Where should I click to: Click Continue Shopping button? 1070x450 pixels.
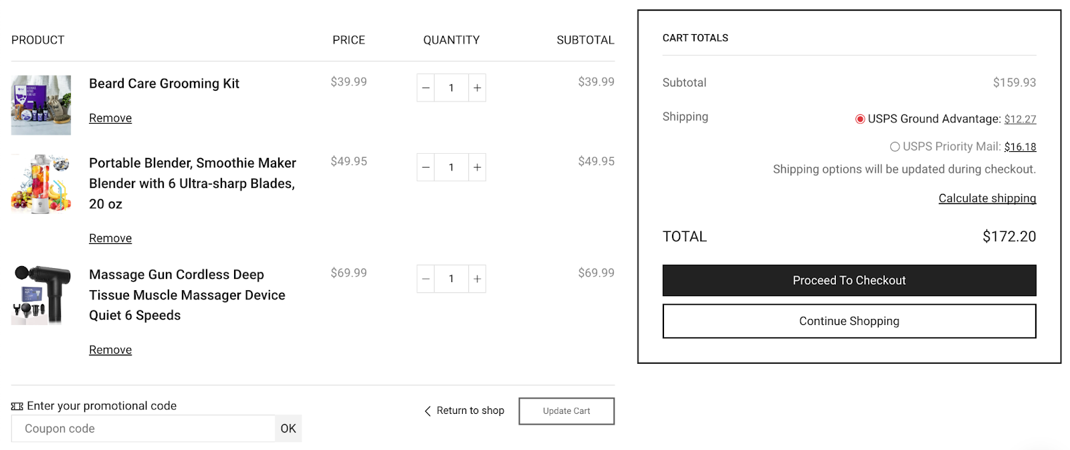tap(849, 321)
